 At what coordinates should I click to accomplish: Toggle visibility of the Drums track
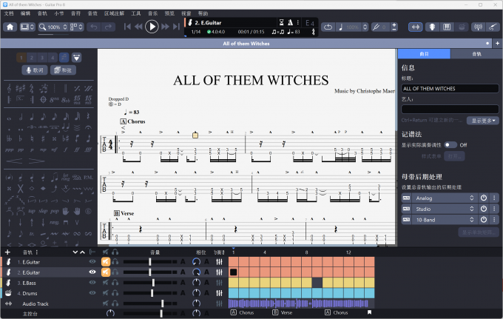pos(92,293)
